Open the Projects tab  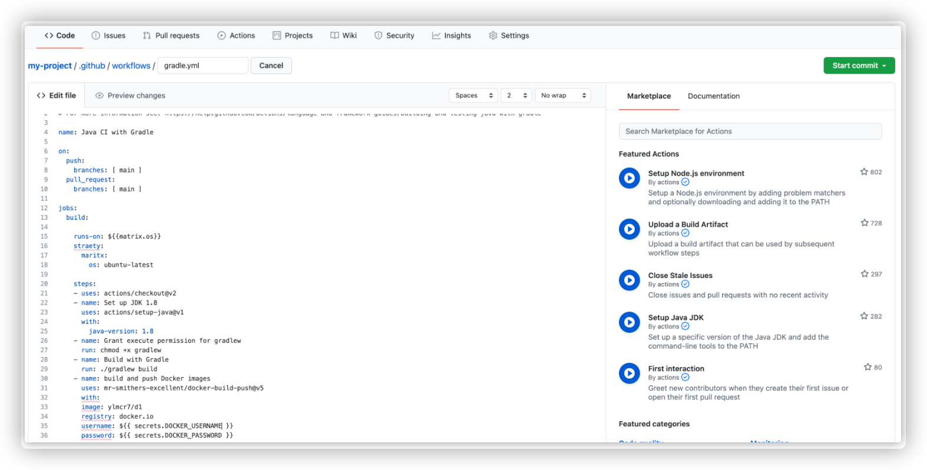point(293,35)
